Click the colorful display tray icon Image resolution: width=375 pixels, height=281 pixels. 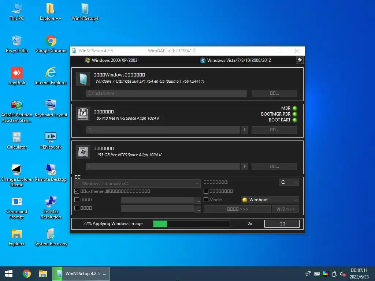326,274
